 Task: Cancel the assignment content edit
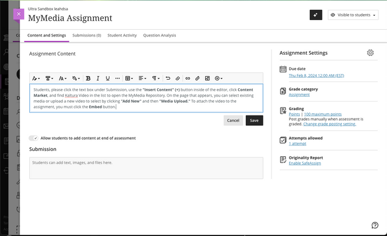(233, 120)
